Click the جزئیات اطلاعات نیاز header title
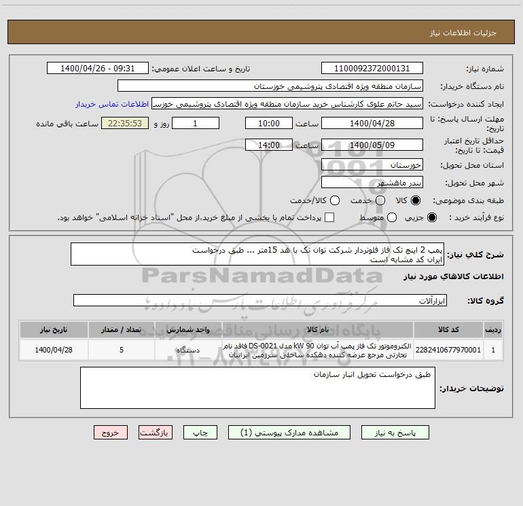The height and width of the screenshot is (506, 523). pyautogui.click(x=463, y=33)
